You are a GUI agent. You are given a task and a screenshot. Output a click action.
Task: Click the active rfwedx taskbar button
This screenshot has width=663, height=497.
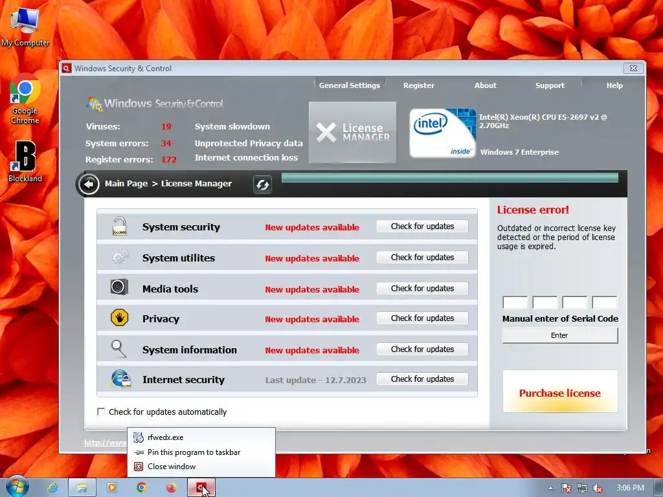pyautogui.click(x=201, y=488)
